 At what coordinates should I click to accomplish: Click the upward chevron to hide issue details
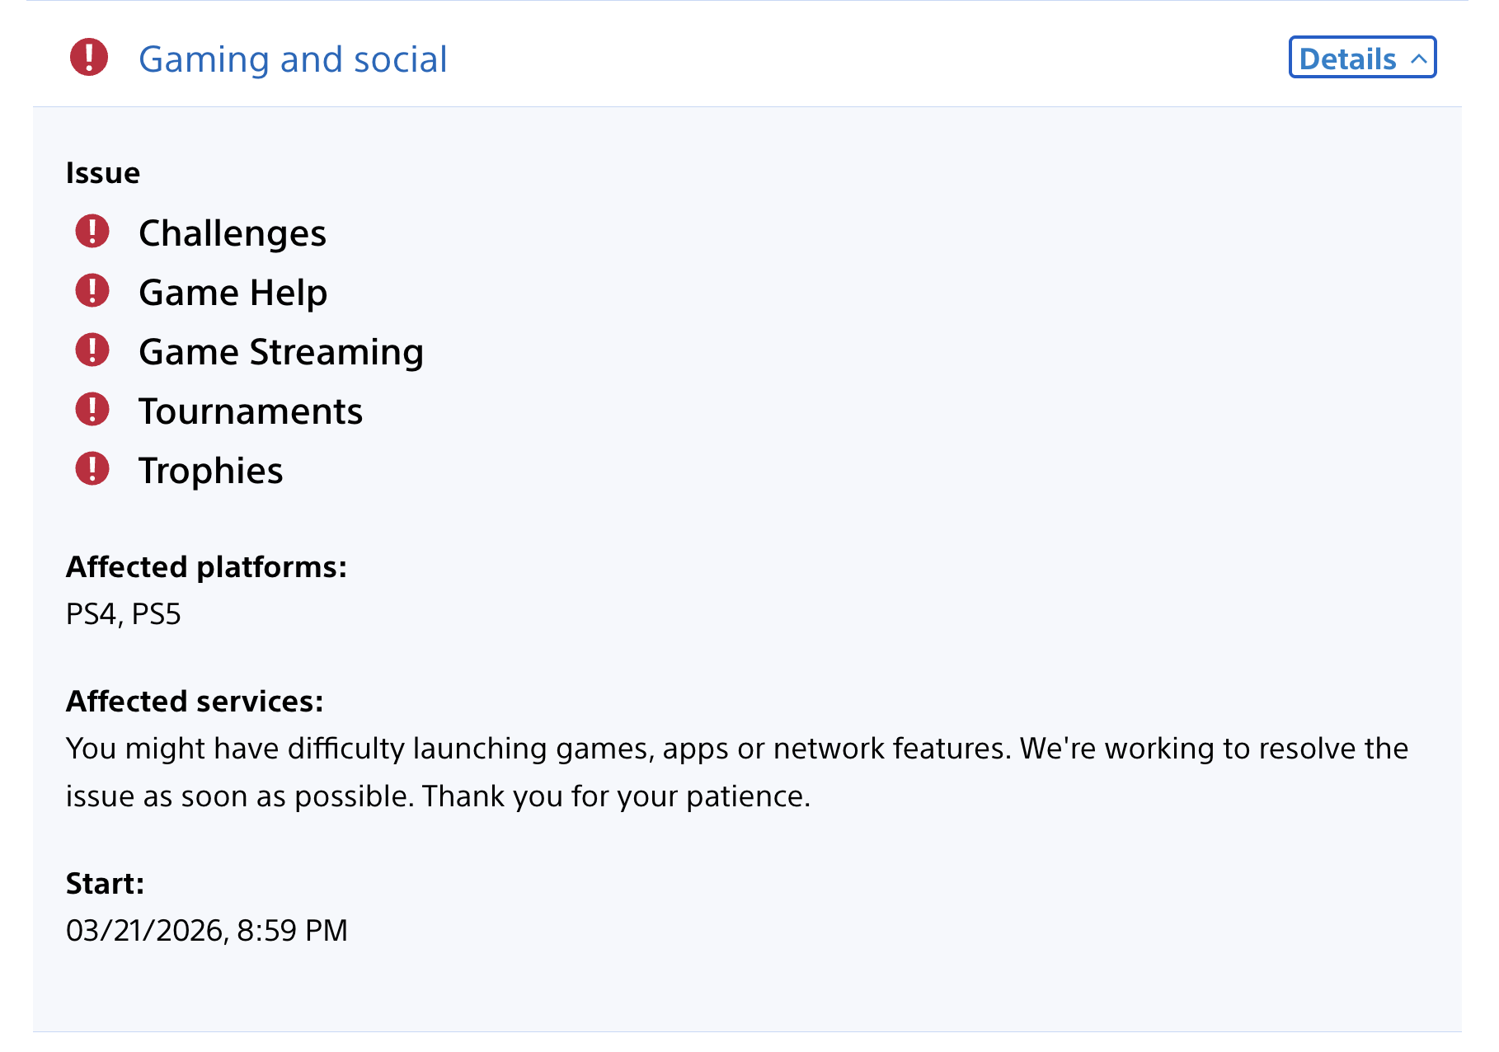click(1420, 59)
